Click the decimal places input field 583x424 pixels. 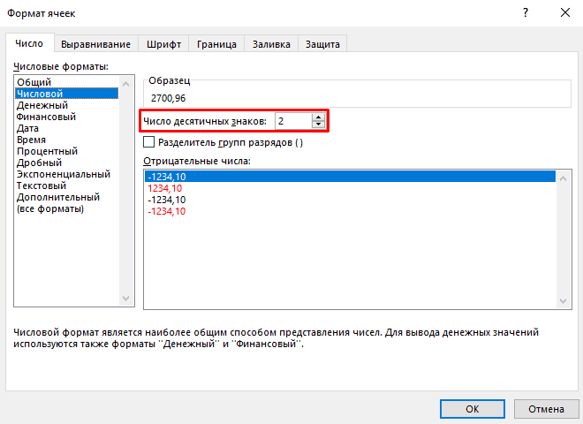coord(291,120)
